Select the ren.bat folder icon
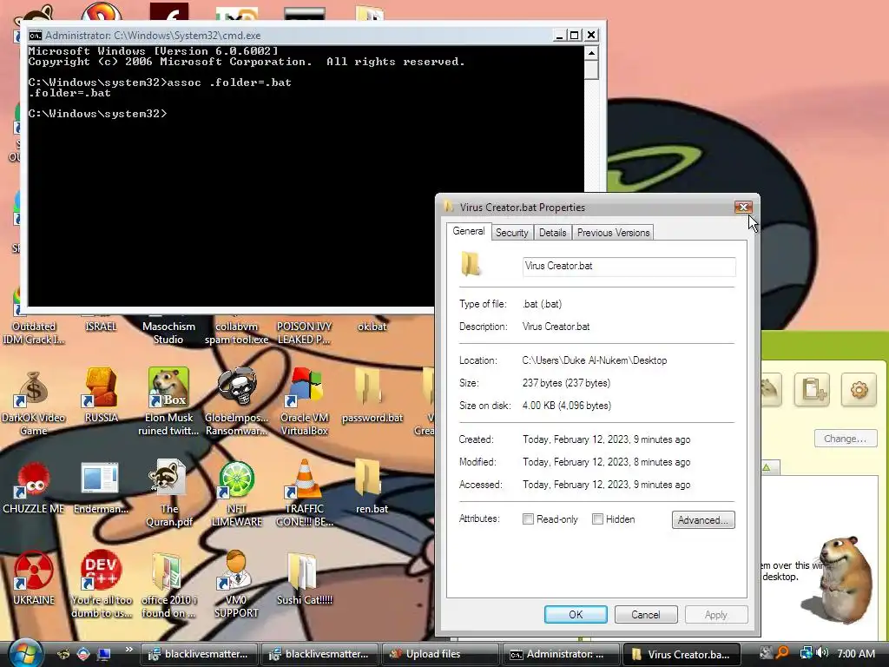The width and height of the screenshot is (889, 667). tap(368, 479)
